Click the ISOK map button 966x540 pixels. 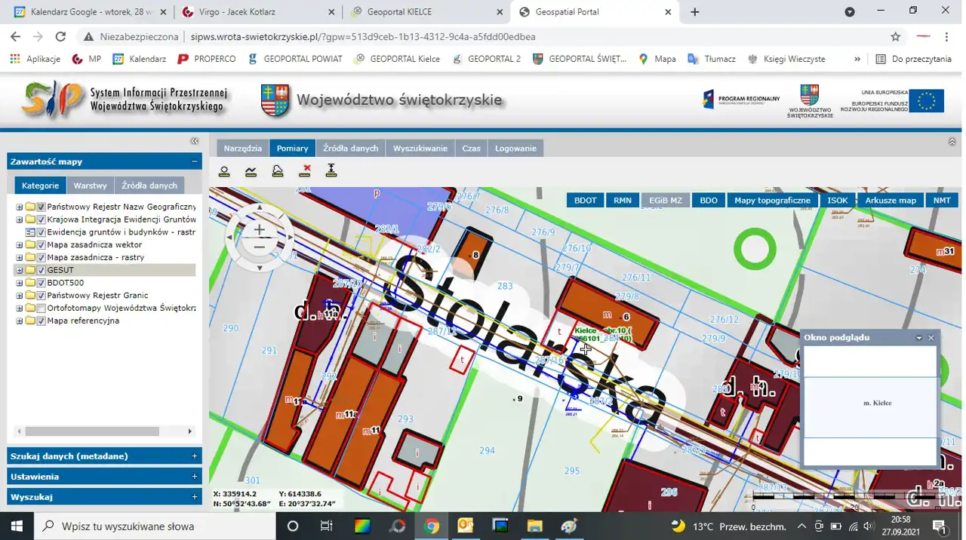tap(837, 201)
